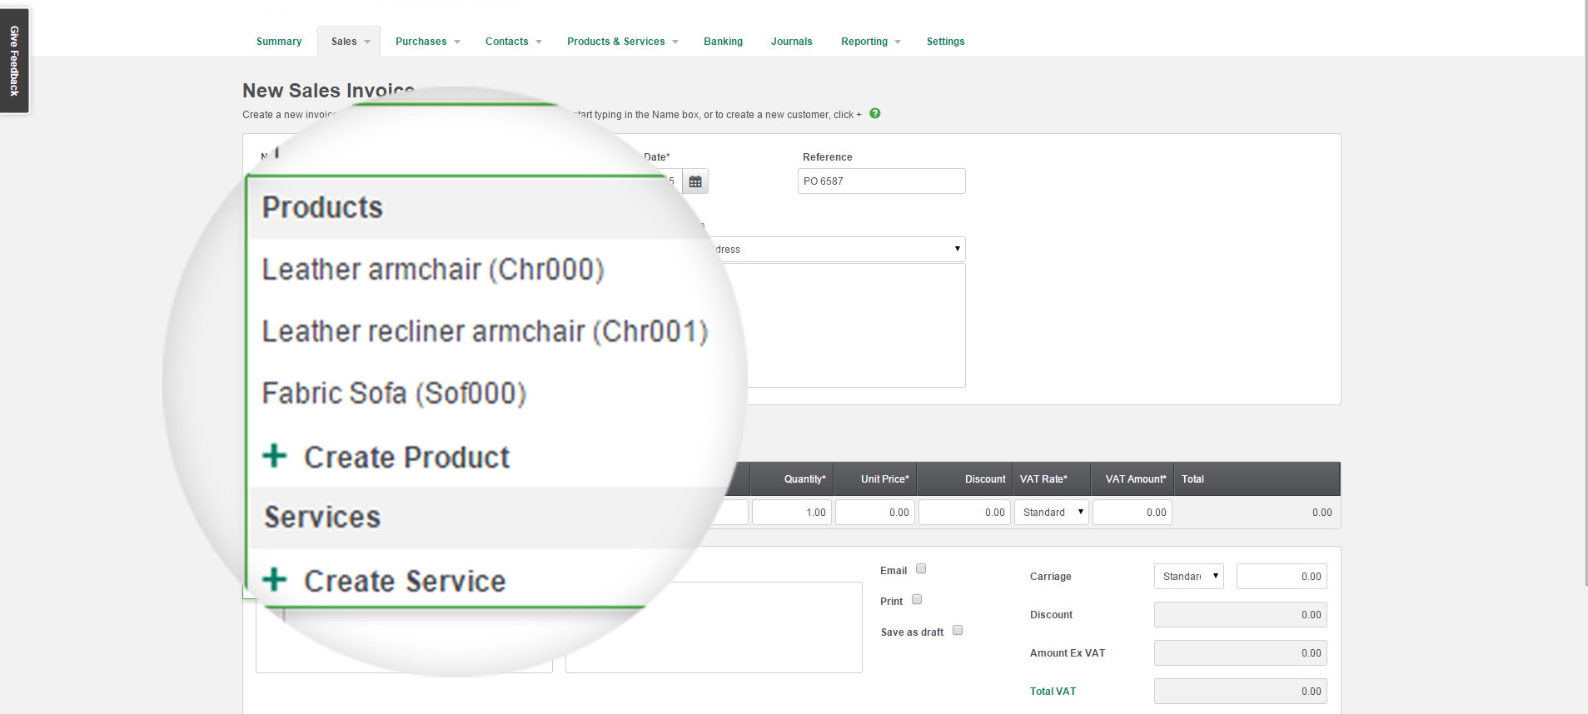Viewport: 1588px width, 714px height.
Task: Click the plus icon beside Create Service
Action: tap(275, 579)
